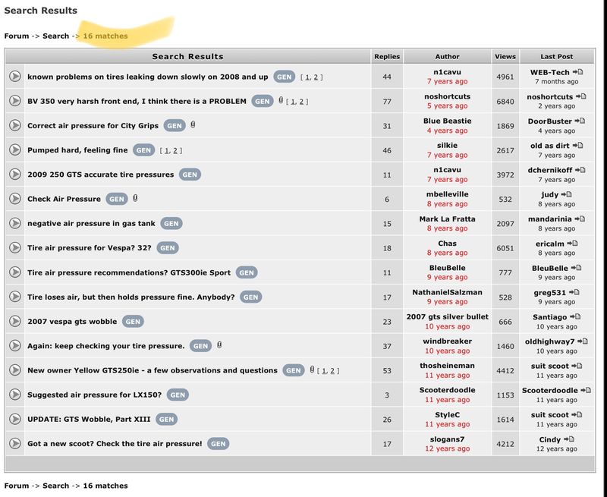Open author profile 'thosheineman'
This screenshot has height=497, width=607.
(x=447, y=366)
